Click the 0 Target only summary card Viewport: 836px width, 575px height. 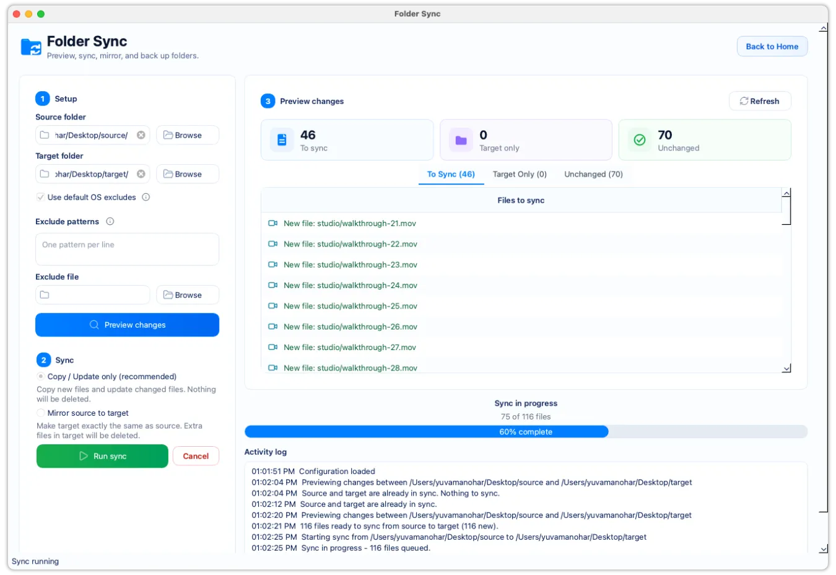[x=526, y=140]
